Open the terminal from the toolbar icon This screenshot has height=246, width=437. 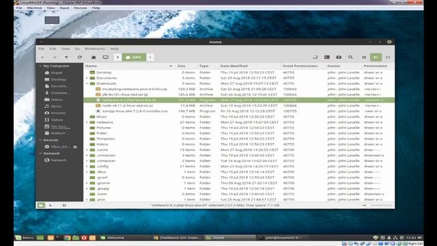tap(327, 57)
